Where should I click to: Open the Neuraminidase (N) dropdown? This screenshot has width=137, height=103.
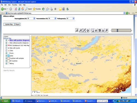pyautogui.click(x=52, y=18)
